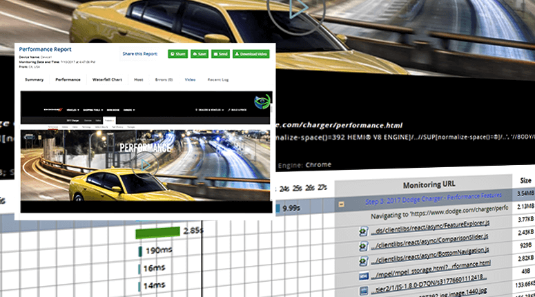Play the video in Performance Report

(145, 165)
